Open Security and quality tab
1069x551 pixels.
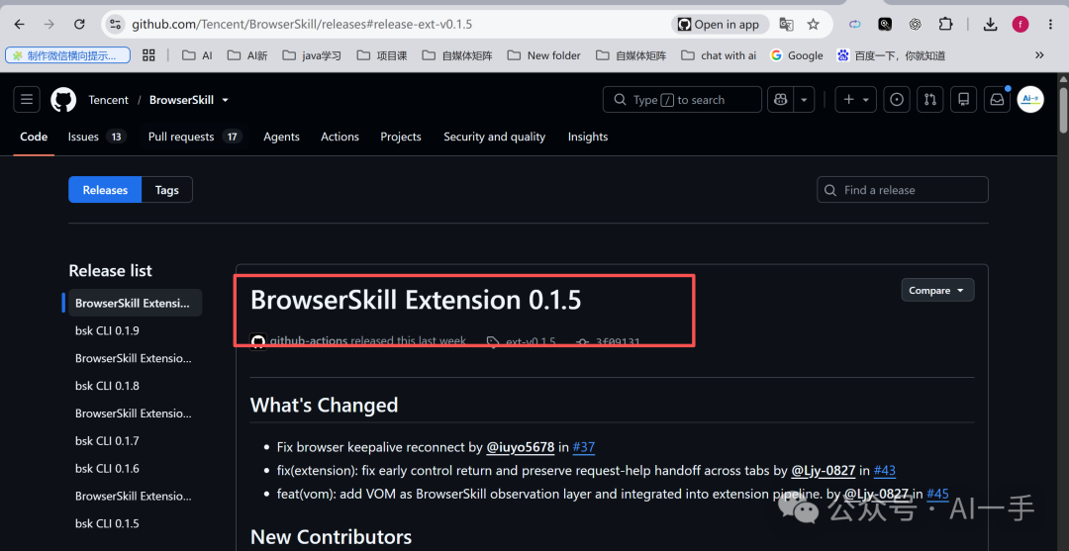point(494,137)
